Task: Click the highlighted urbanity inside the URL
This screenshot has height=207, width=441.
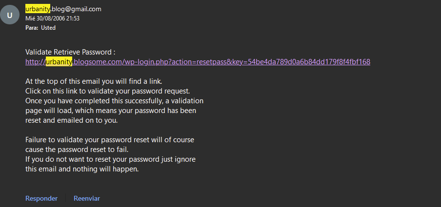Action: pos(59,62)
